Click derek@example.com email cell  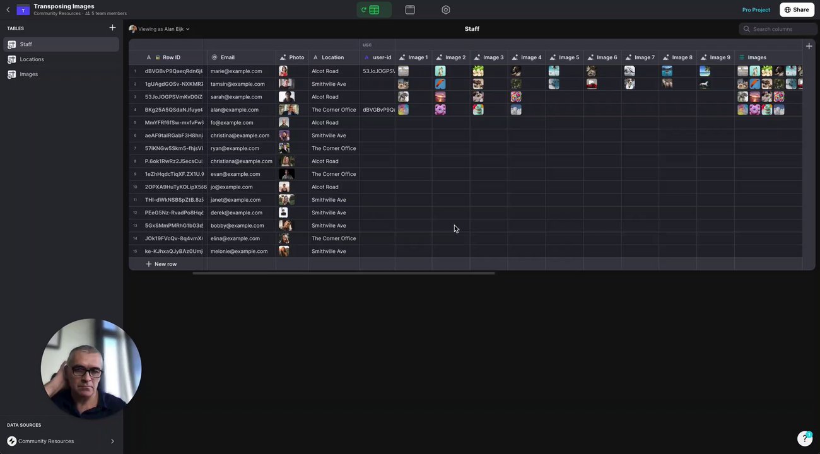(x=242, y=212)
